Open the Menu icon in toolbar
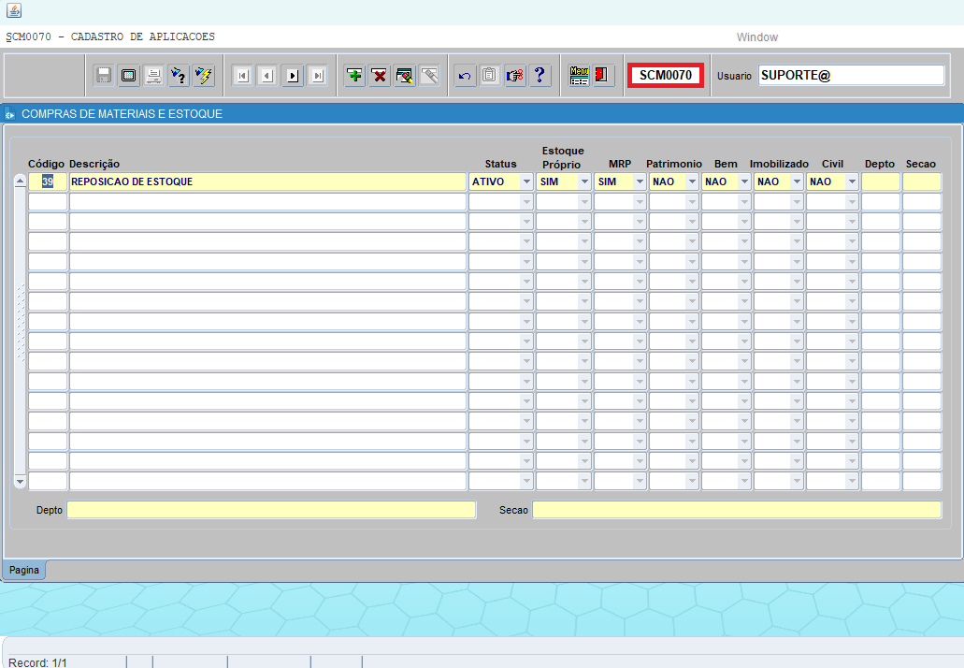Image resolution: width=964 pixels, height=668 pixels. 579,76
